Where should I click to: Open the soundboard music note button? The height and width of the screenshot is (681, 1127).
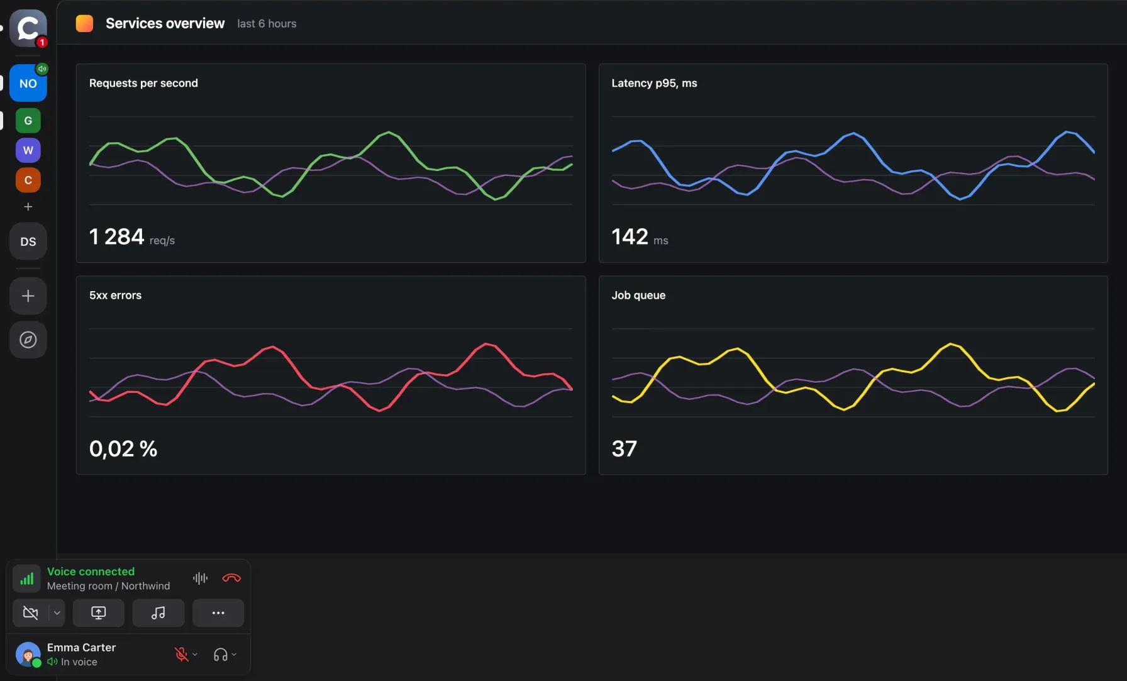coord(158,612)
